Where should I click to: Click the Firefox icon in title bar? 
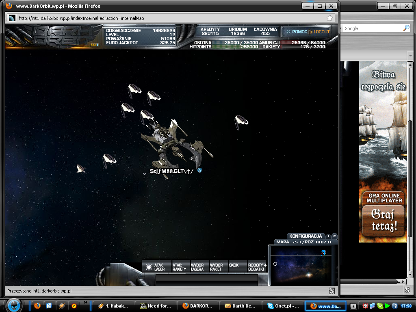[9, 6]
